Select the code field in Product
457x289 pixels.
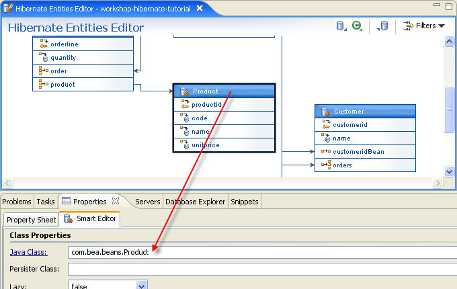point(224,118)
